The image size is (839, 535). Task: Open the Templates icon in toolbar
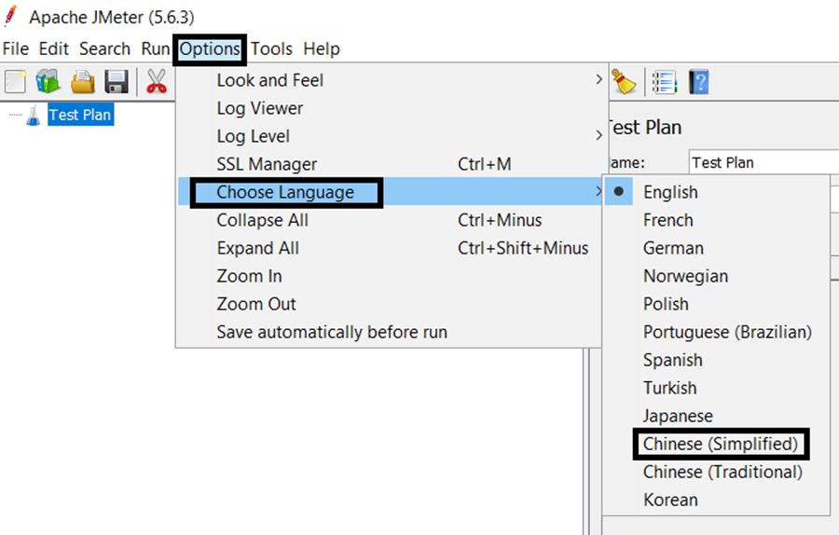point(48,82)
